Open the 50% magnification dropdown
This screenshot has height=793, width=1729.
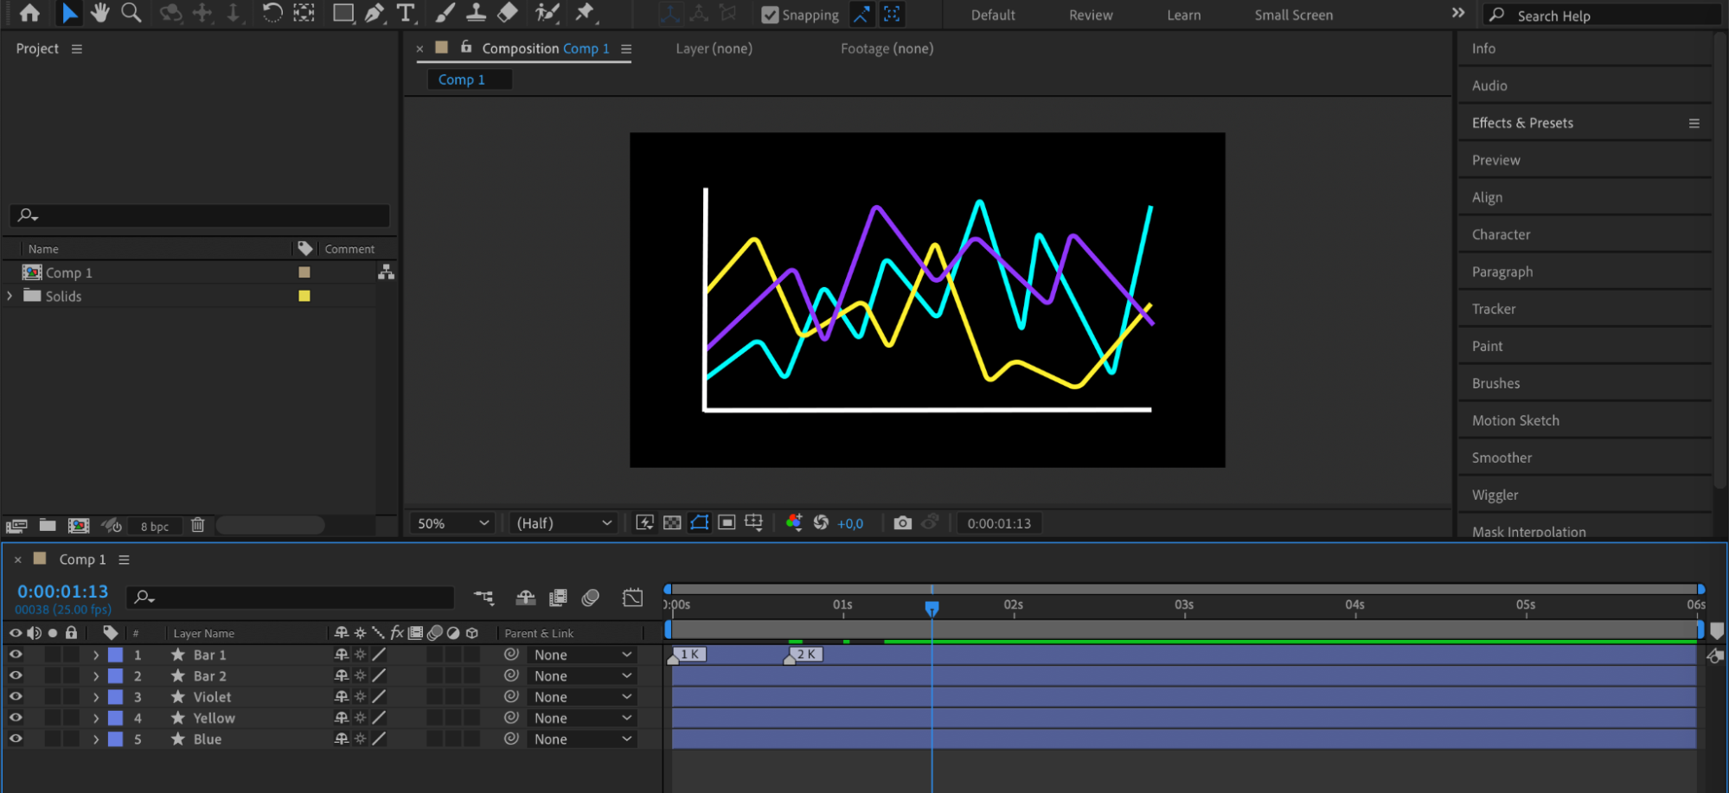[453, 523]
